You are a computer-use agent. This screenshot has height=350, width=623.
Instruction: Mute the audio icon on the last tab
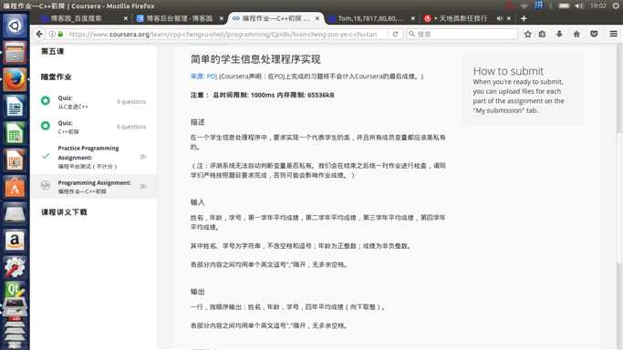point(500,18)
